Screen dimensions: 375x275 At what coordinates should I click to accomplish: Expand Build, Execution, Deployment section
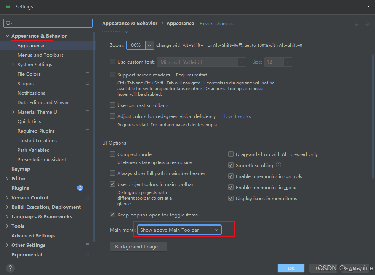[x=7, y=207]
